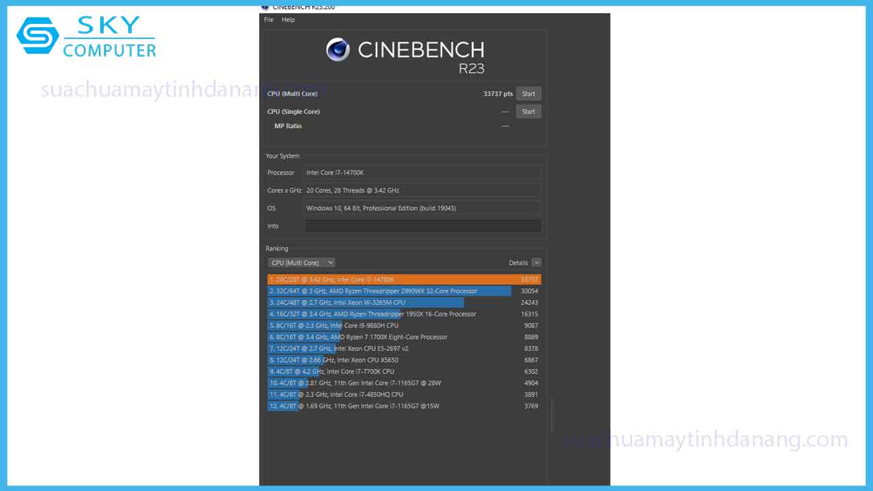Start the CPU Single Core test
This screenshot has width=873, height=491.
529,112
